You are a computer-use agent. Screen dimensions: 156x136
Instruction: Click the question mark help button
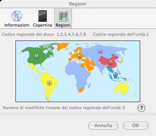141,108
